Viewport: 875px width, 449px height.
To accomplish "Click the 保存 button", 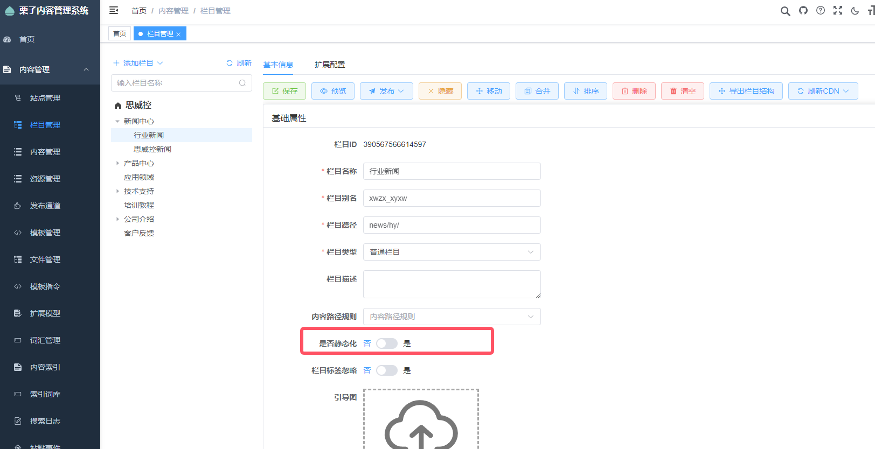I will (x=284, y=91).
